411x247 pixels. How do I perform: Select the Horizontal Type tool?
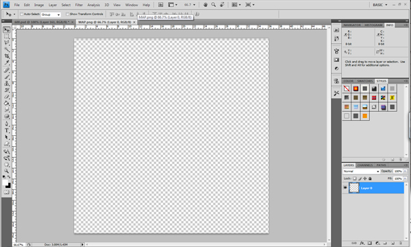point(7,130)
